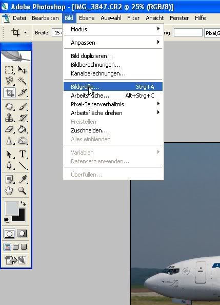Open the Fenster menu
Image resolution: width=220 pixels, height=305 pixels.
[x=179, y=18]
